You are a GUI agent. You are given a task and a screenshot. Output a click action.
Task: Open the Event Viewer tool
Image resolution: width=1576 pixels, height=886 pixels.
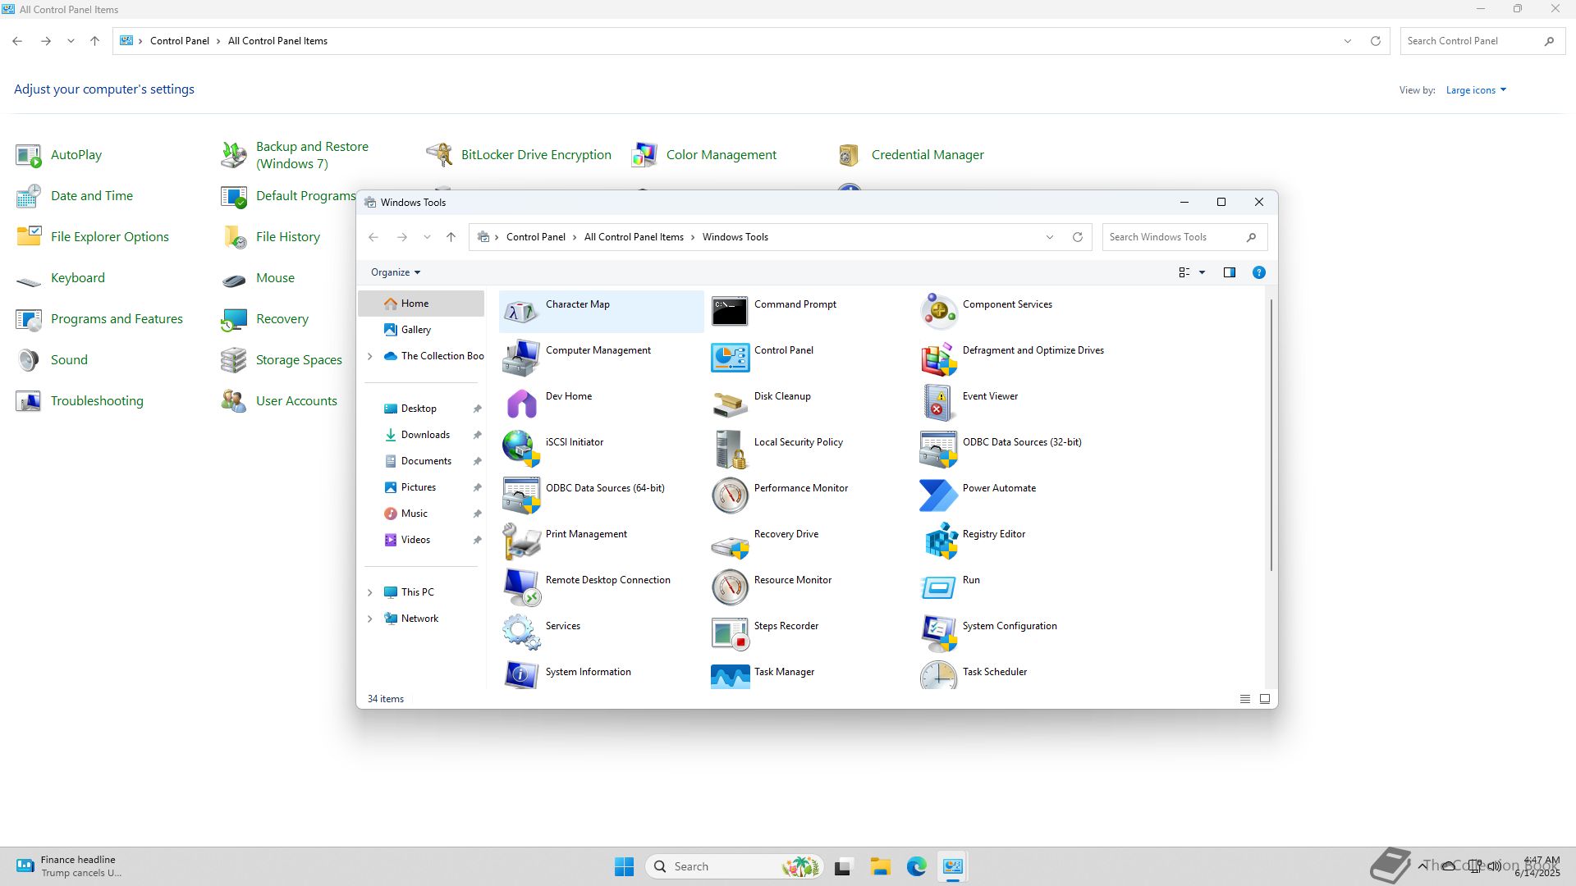tap(939, 404)
